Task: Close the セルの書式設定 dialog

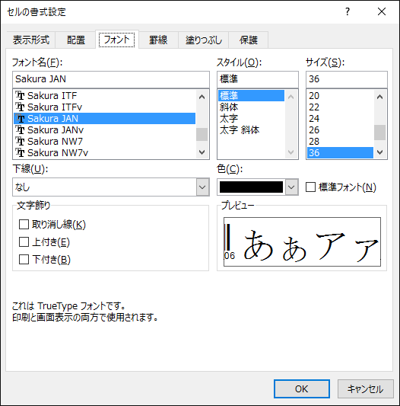Action: tap(382, 11)
